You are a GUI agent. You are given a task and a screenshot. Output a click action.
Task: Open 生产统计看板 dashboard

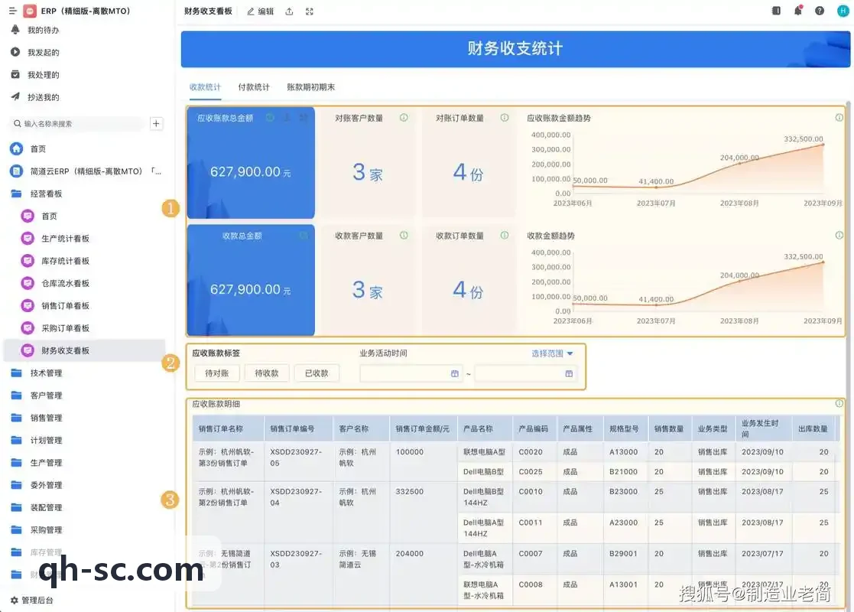[x=65, y=238]
